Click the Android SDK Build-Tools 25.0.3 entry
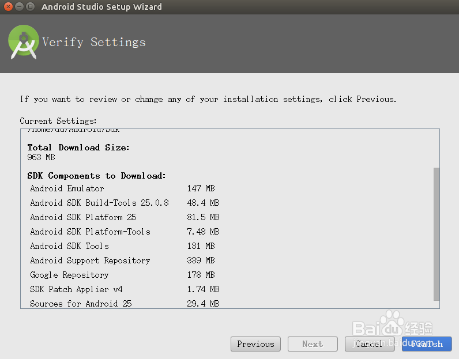459x359 pixels. click(x=99, y=203)
